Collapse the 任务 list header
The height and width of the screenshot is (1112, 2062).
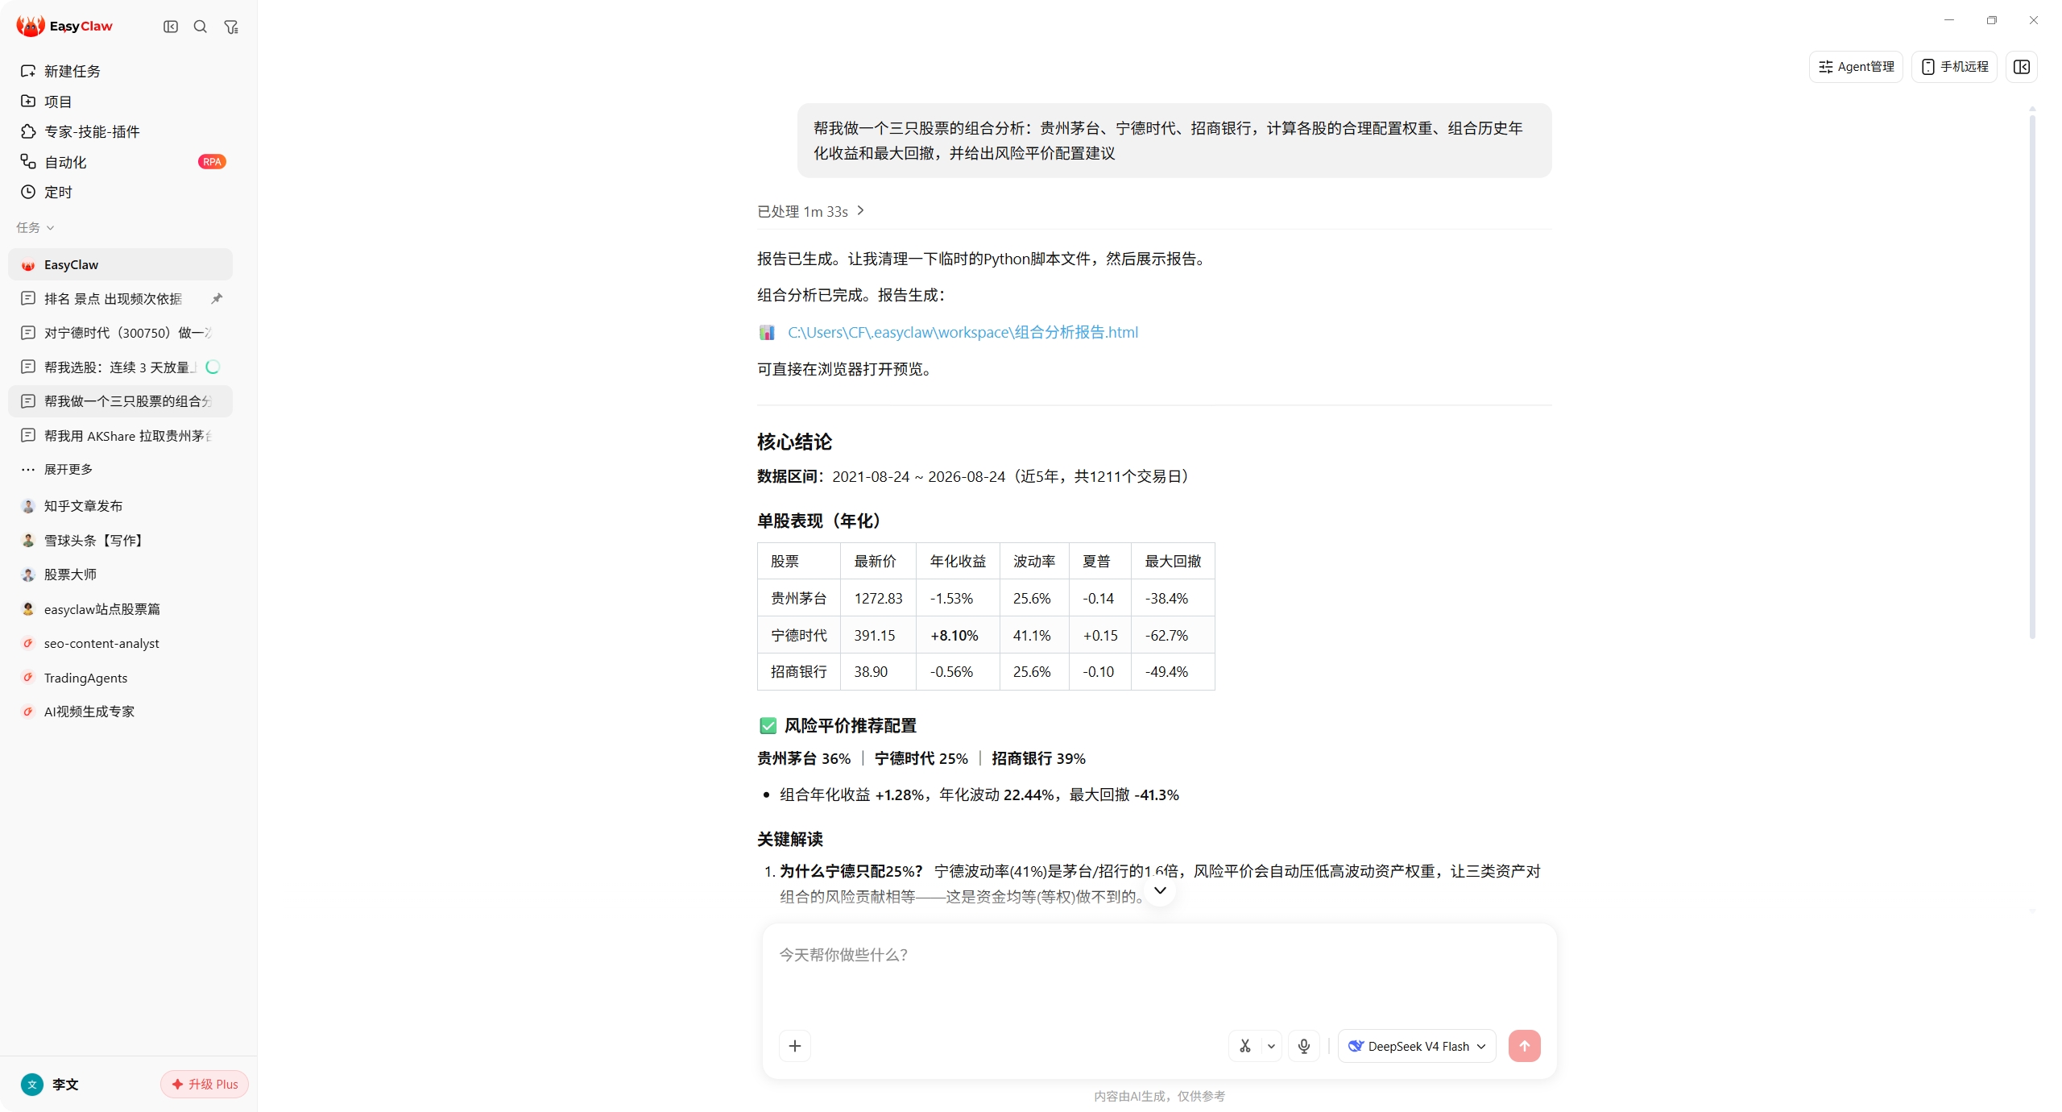pyautogui.click(x=35, y=227)
